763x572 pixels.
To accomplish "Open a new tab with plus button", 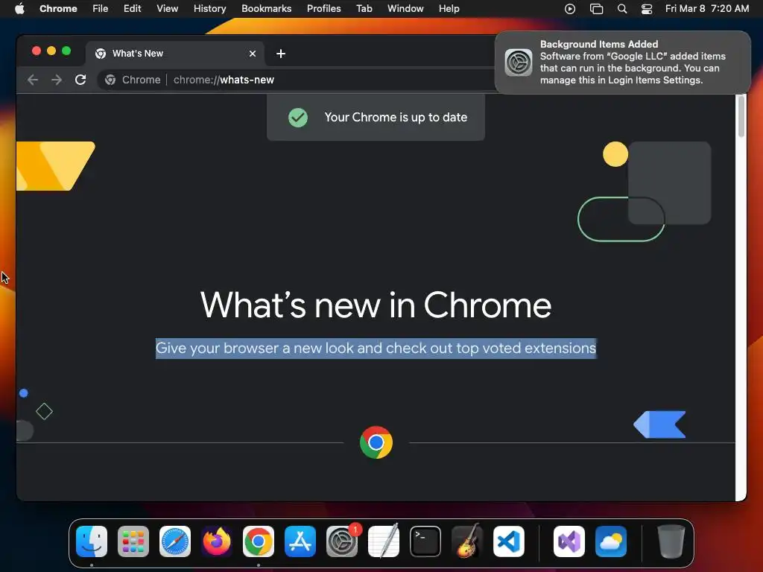I will point(281,54).
